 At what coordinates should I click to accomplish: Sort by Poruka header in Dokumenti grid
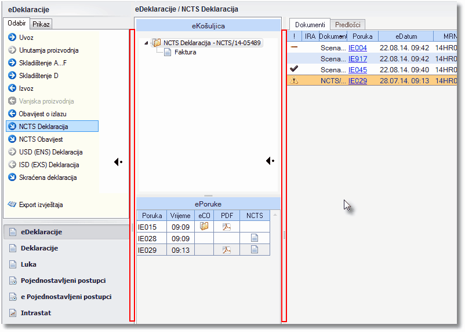362,36
